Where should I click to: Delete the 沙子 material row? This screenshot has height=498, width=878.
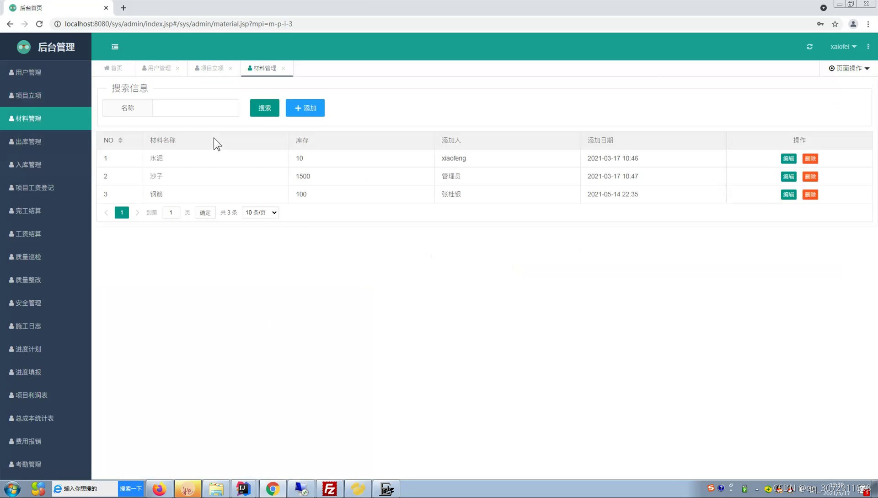(810, 176)
